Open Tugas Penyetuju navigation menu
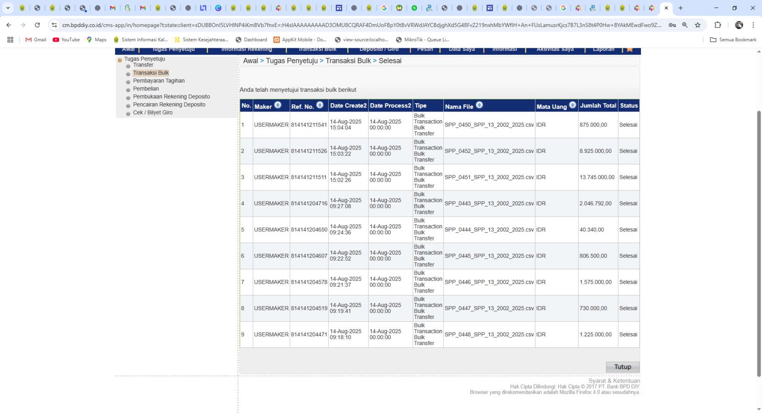762x413 pixels. [x=173, y=50]
